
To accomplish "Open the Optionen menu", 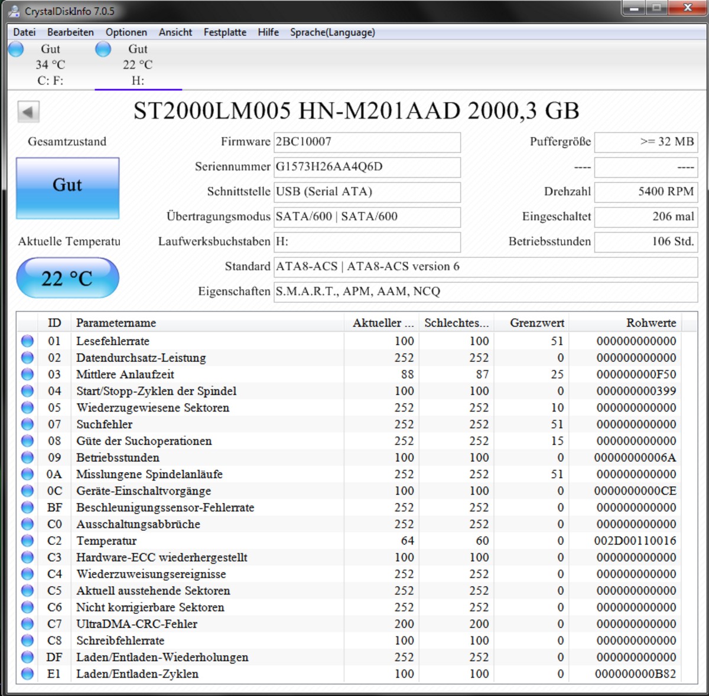I will coord(126,32).
